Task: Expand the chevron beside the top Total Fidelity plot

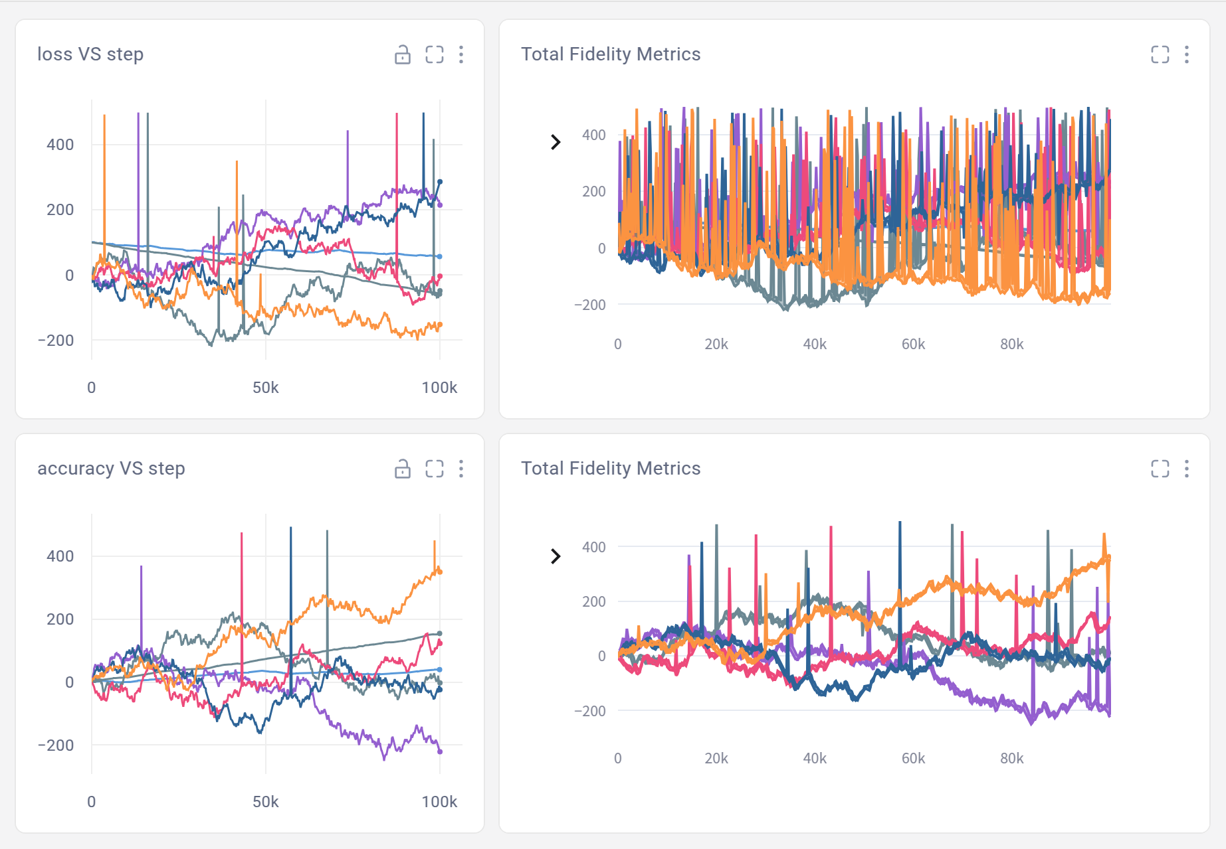Action: (556, 141)
